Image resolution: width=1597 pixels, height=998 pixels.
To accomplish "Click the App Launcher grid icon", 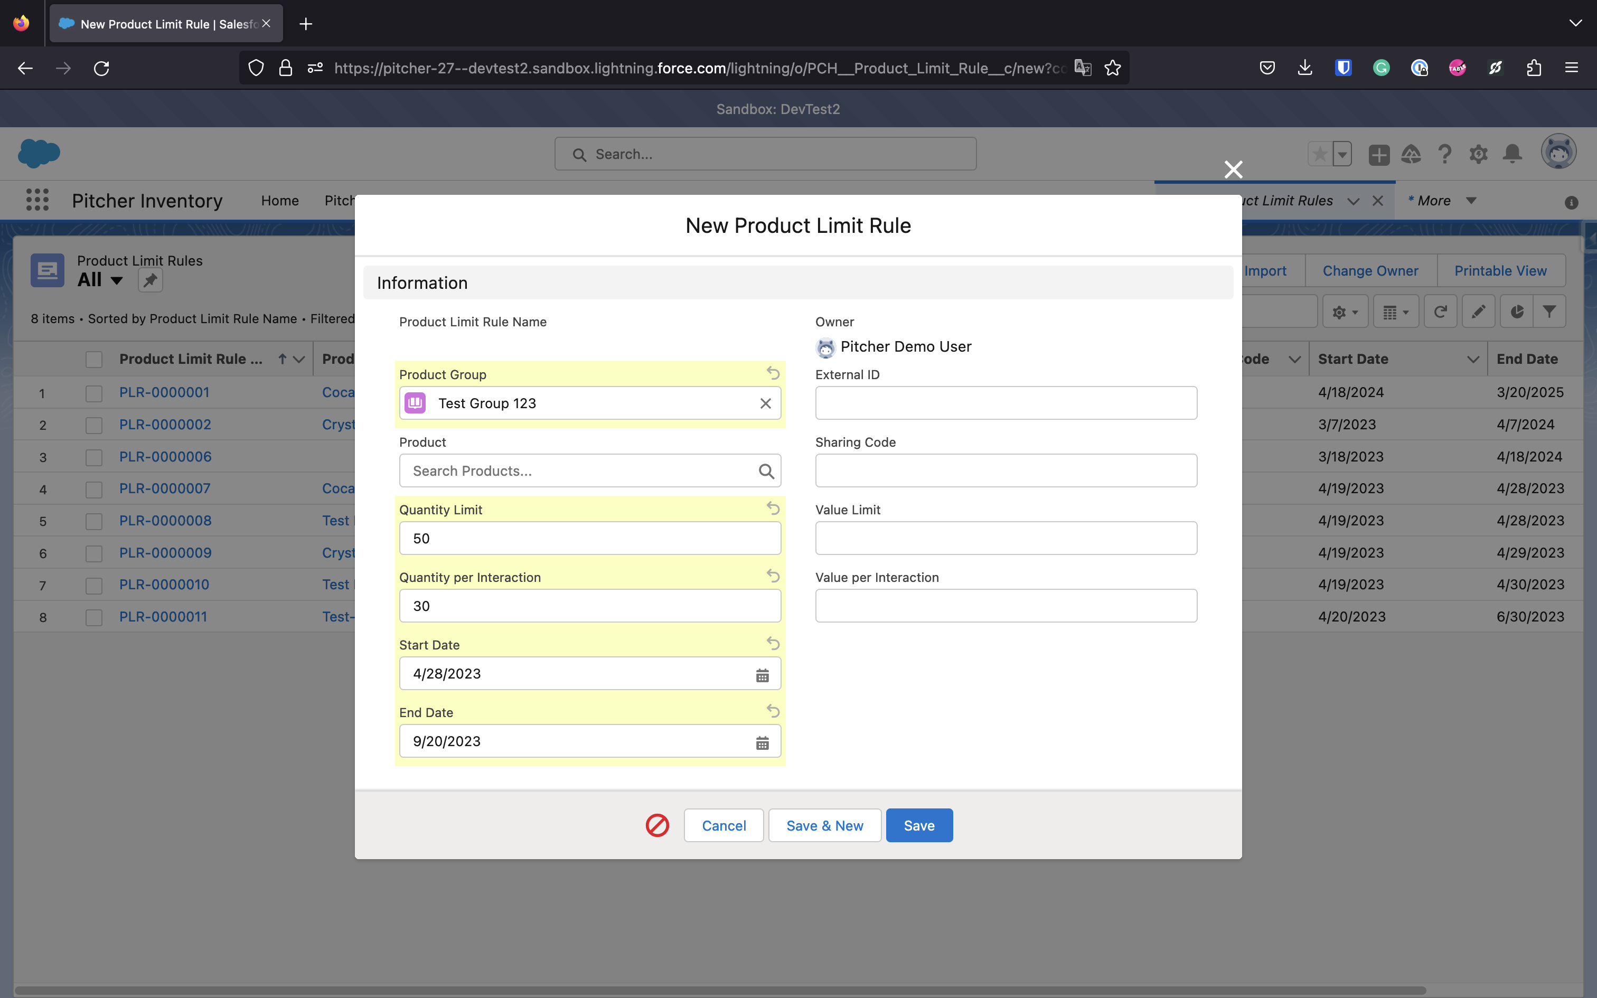I will [37, 200].
